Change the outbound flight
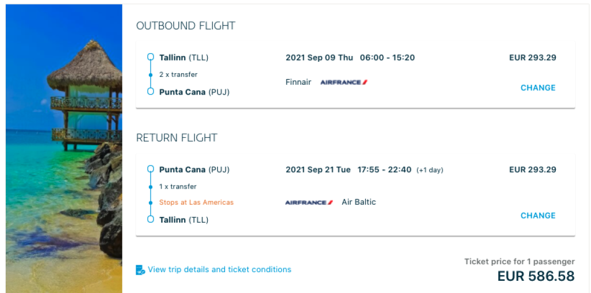The image size is (591, 293). [537, 88]
